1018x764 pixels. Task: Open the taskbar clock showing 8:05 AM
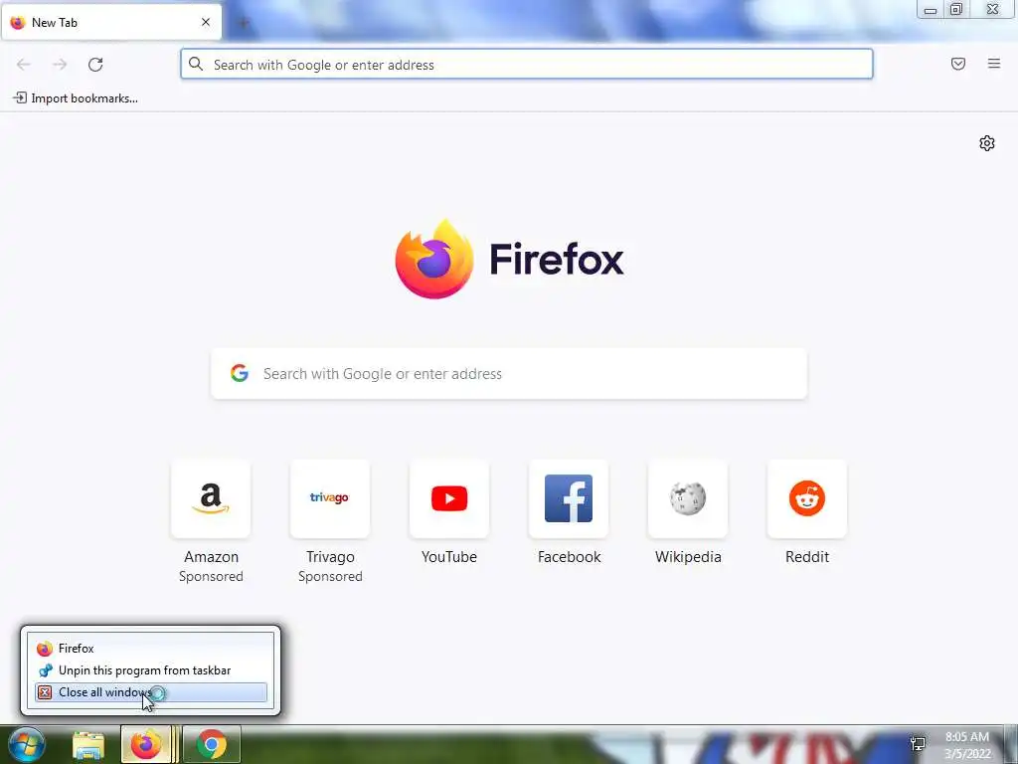pyautogui.click(x=967, y=745)
